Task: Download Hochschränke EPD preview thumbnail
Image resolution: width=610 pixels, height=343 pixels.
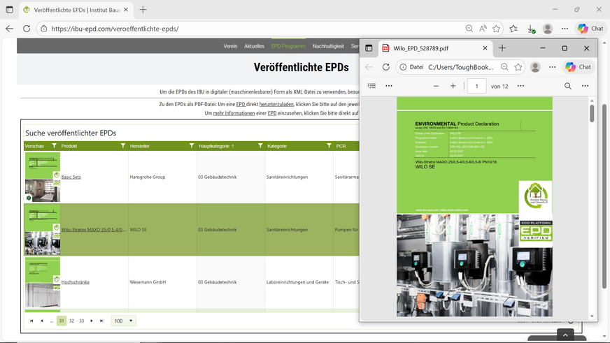Action: (43, 282)
